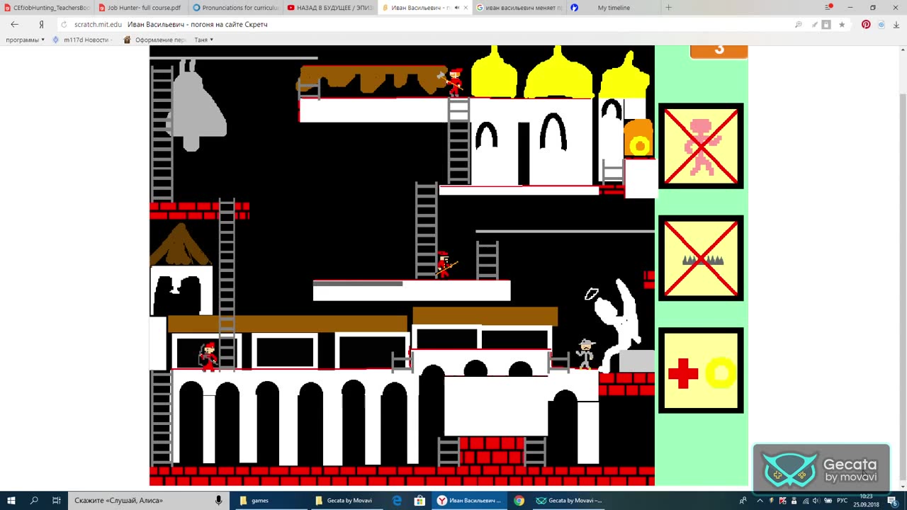This screenshot has height=510, width=907.
Task: Mute the Иван Васильевич tab speaker icon
Action: 456,8
